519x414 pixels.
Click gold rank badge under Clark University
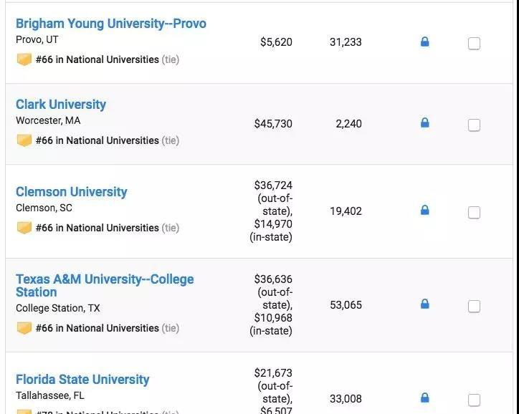pyautogui.click(x=24, y=140)
